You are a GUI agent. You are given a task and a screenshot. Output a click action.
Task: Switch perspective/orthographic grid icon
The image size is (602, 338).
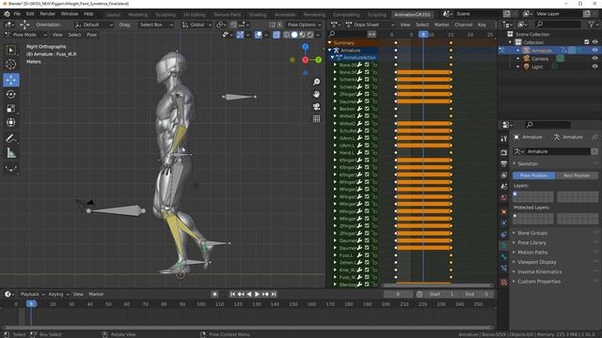tap(316, 119)
